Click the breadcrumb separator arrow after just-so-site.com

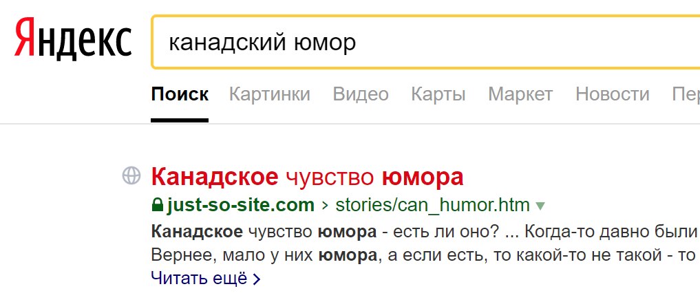click(328, 206)
